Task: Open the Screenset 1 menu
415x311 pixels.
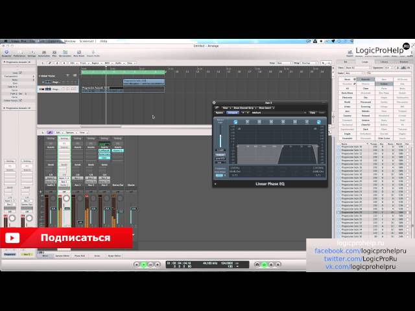Action: (x=87, y=41)
